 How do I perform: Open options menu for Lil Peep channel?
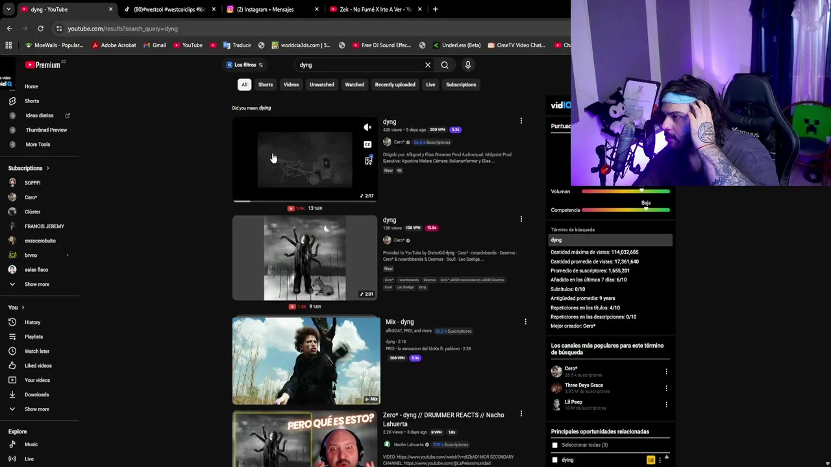pos(666,405)
